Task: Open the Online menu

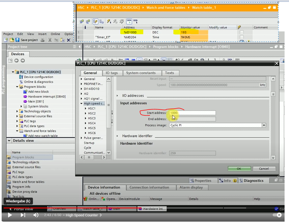Action: [x=55, y=34]
